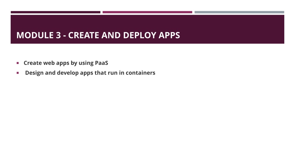Select the slide title 'Module 3 - Create and Deploy Apps'
Screen dimensions: 295x166
point(98,35)
